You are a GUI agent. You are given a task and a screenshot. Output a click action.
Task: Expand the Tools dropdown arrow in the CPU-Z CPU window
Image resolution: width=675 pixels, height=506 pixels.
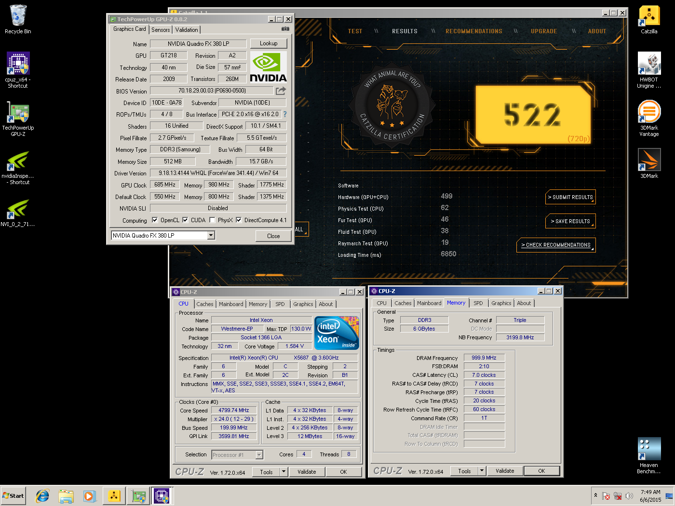pos(283,472)
